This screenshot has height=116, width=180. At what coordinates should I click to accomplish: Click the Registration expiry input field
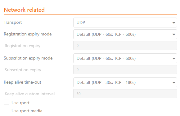coord(125,45)
